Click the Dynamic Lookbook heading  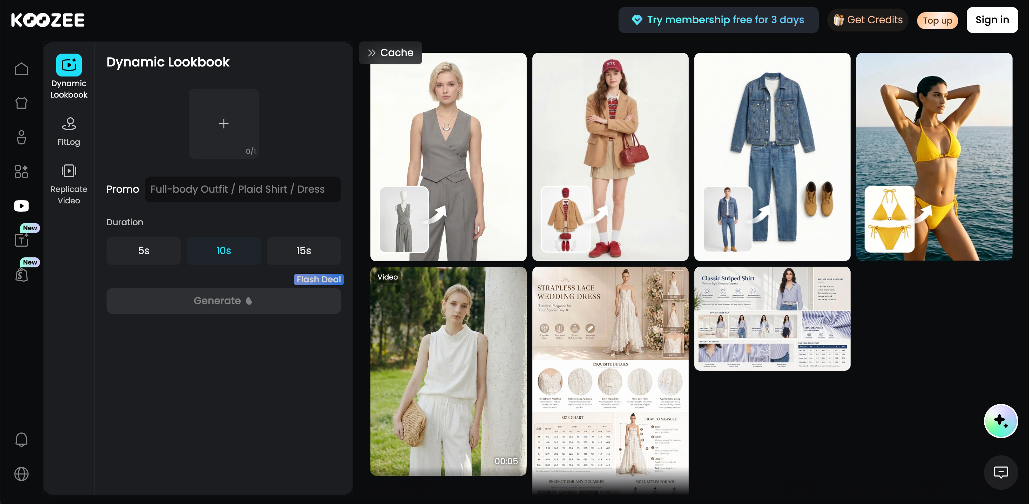point(168,62)
